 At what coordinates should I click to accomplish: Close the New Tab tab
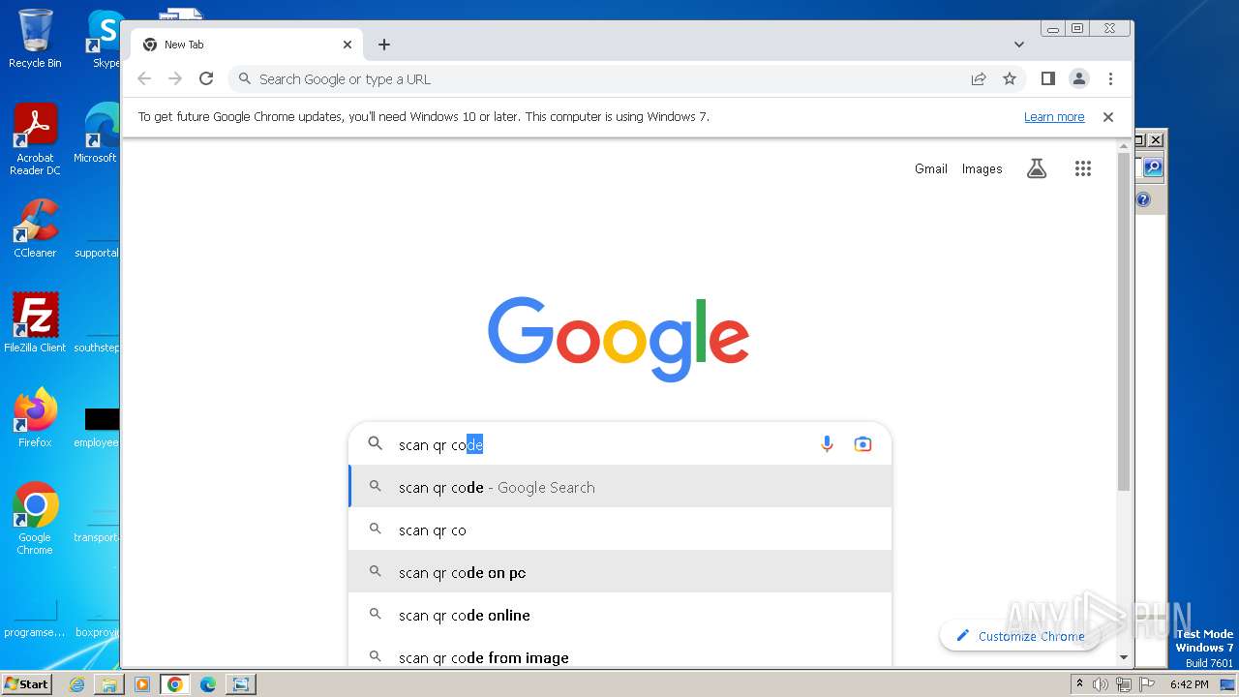(x=348, y=45)
